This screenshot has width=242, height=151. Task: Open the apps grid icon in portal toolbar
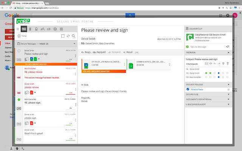pyautogui.click(x=61, y=29)
